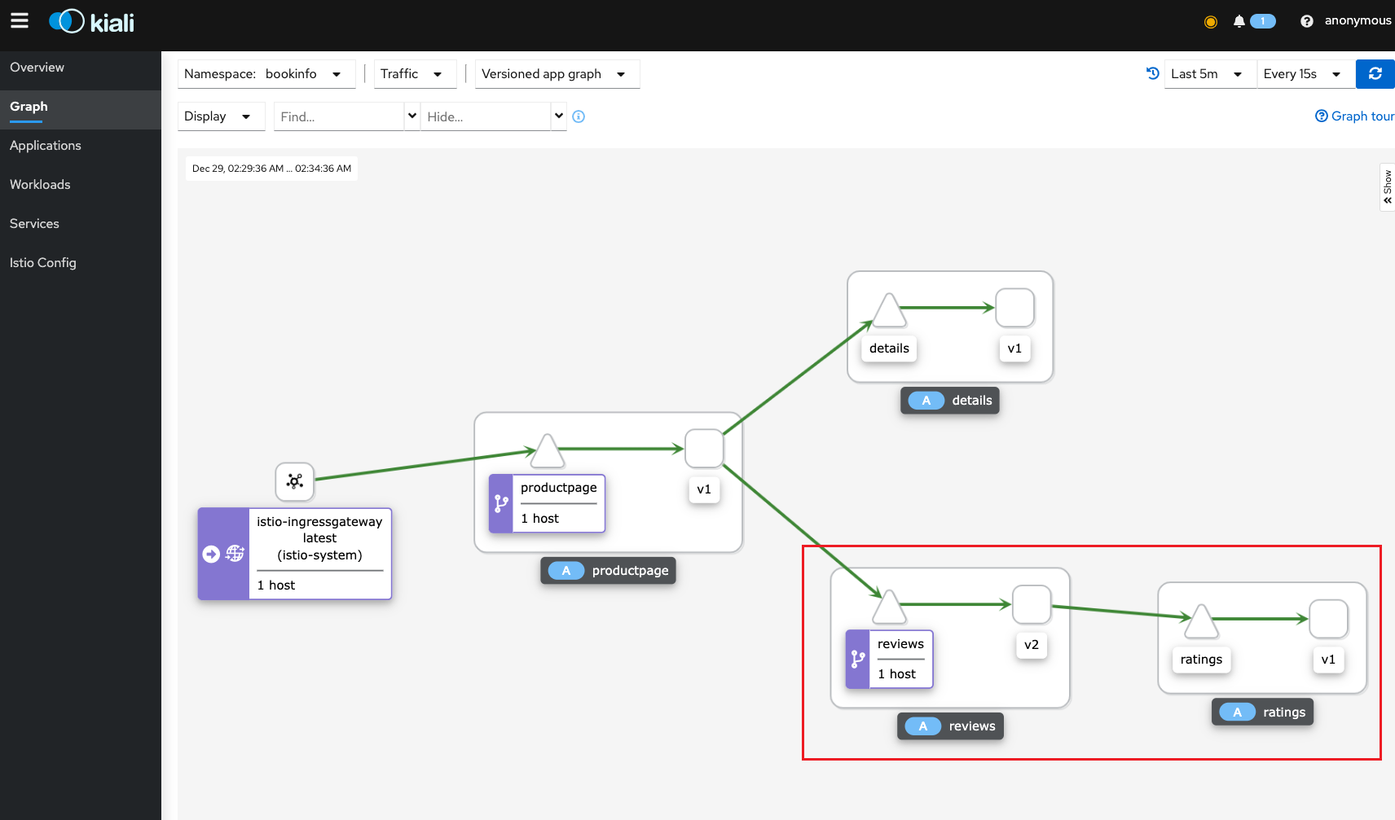Go to Overview in the sidebar
This screenshot has width=1395, height=820.
click(81, 68)
